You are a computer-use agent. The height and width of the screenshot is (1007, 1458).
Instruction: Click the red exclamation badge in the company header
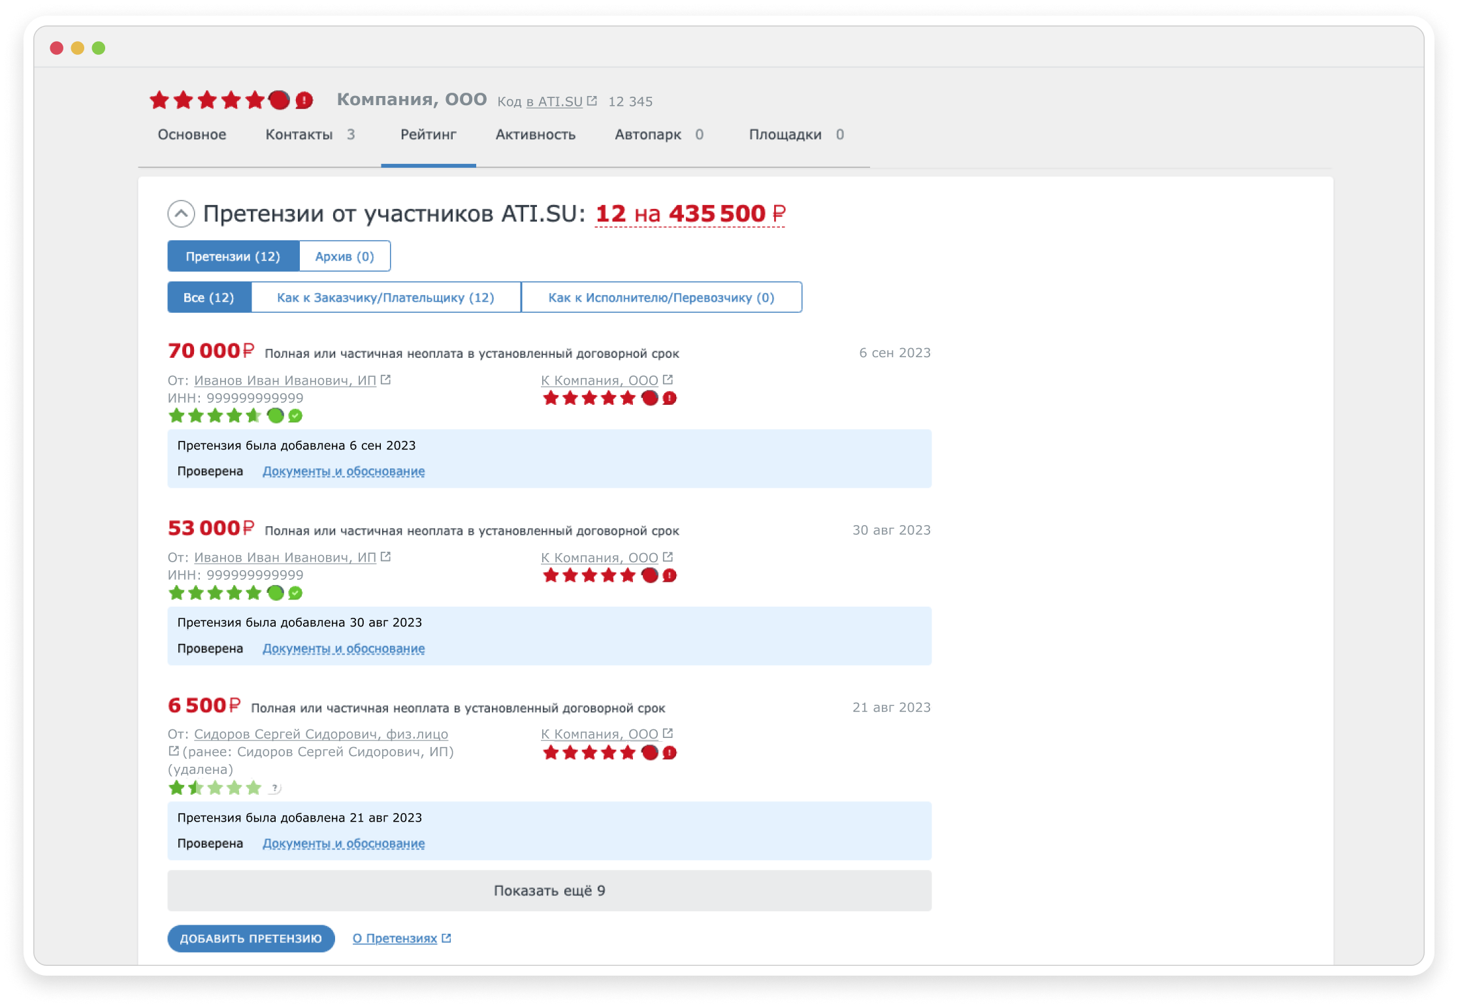pyautogui.click(x=304, y=100)
